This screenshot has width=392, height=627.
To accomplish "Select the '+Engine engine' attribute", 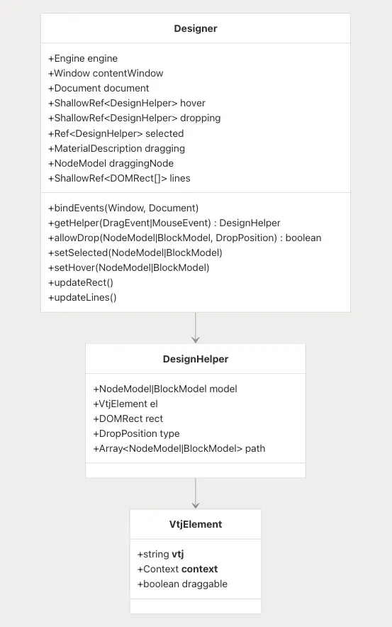I will (83, 58).
